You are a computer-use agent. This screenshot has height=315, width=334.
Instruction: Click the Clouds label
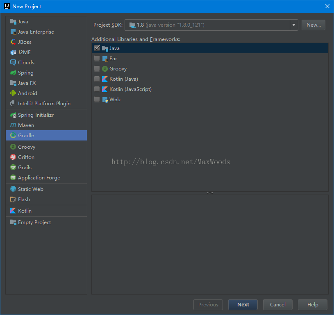26,63
